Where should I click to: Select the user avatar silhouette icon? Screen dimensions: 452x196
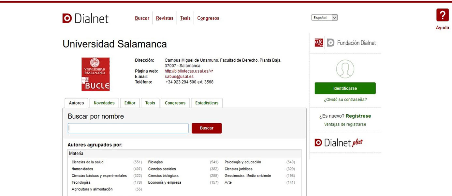tap(345, 69)
